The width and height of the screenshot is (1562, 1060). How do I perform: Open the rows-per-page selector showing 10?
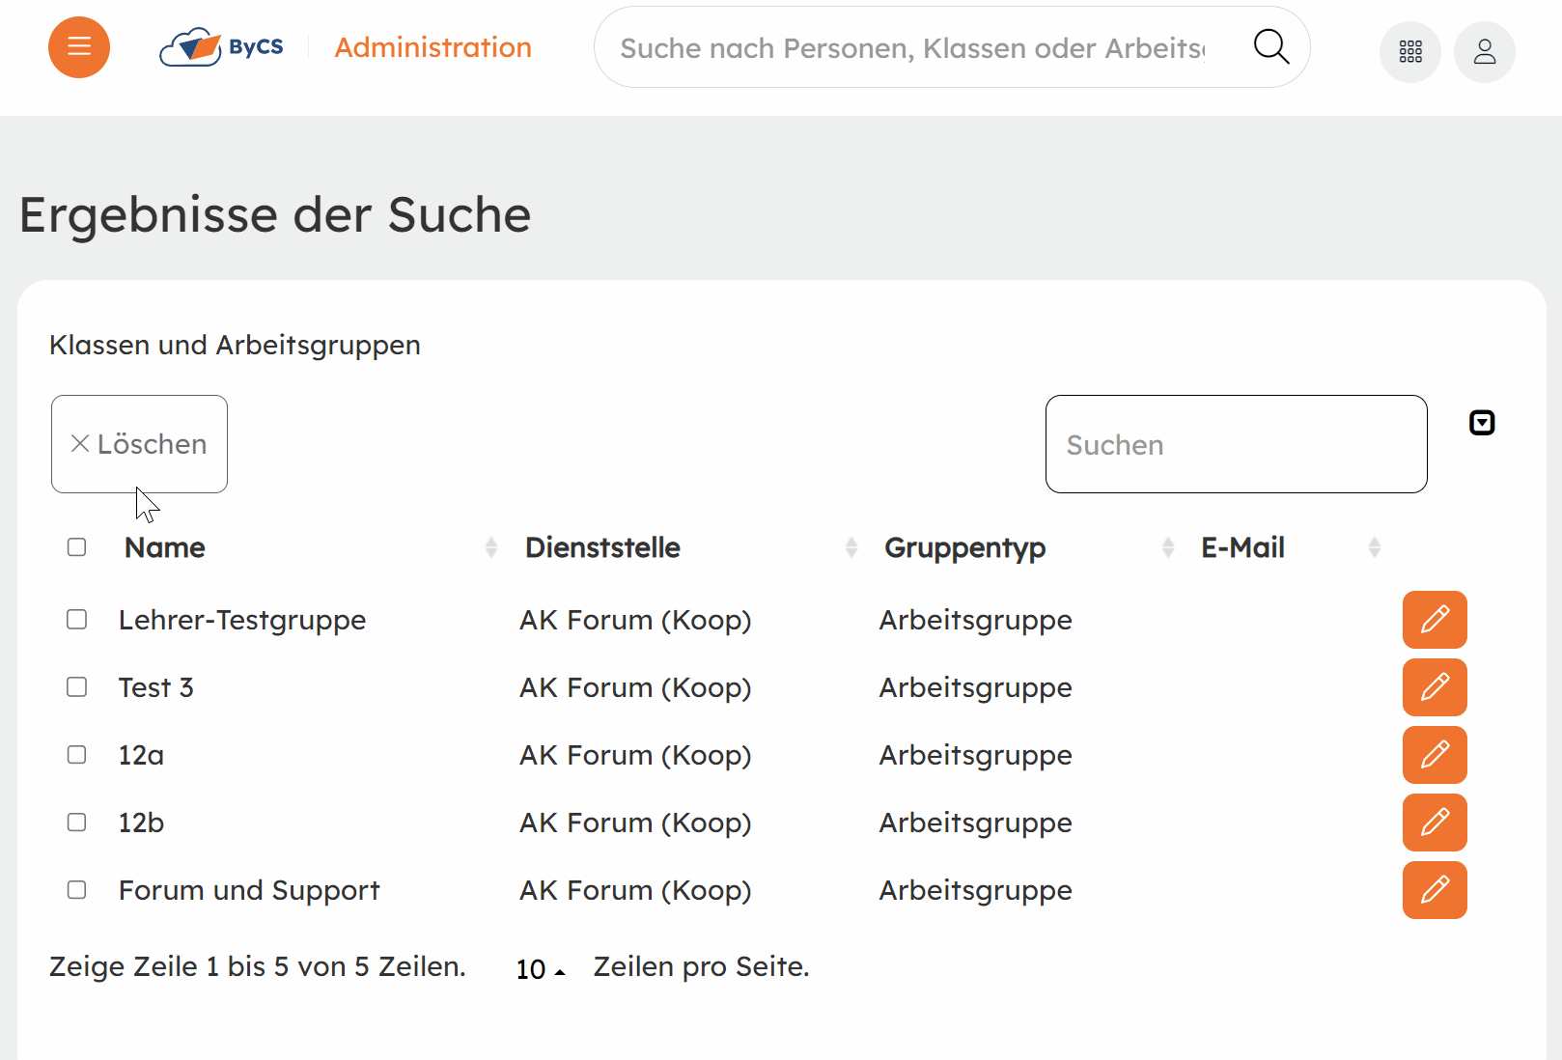[x=539, y=966]
